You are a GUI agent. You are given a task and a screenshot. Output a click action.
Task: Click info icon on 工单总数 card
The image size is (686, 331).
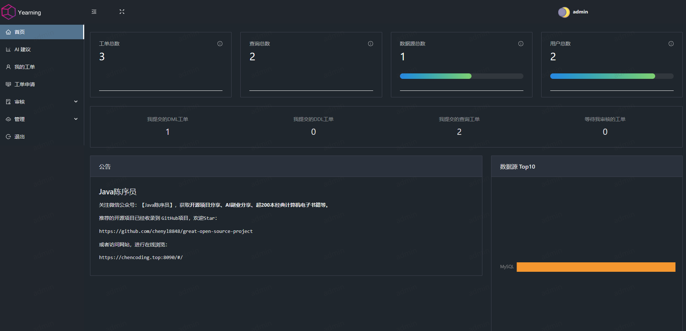coord(220,44)
